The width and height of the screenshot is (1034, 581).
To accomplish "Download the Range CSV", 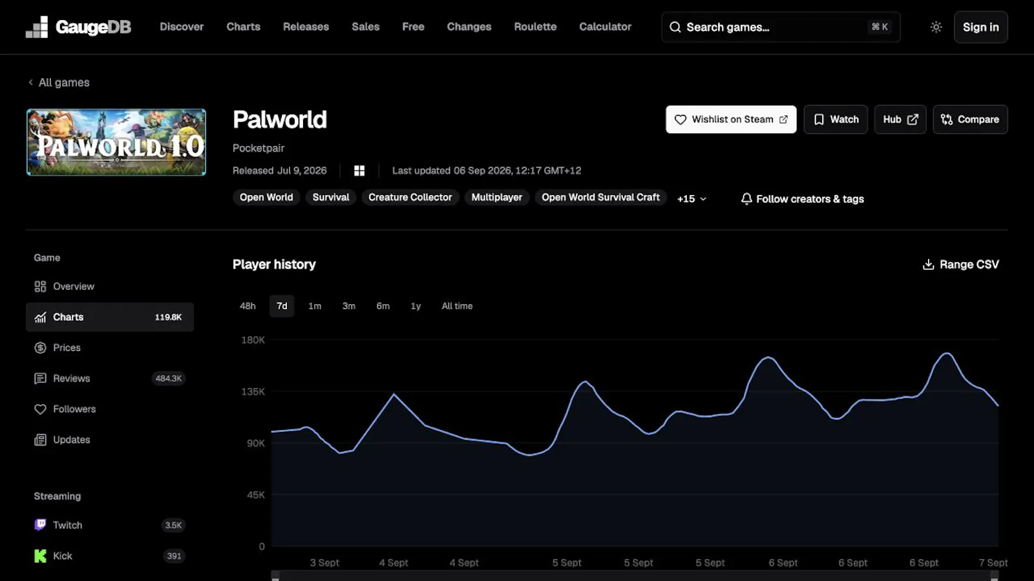I will [960, 265].
